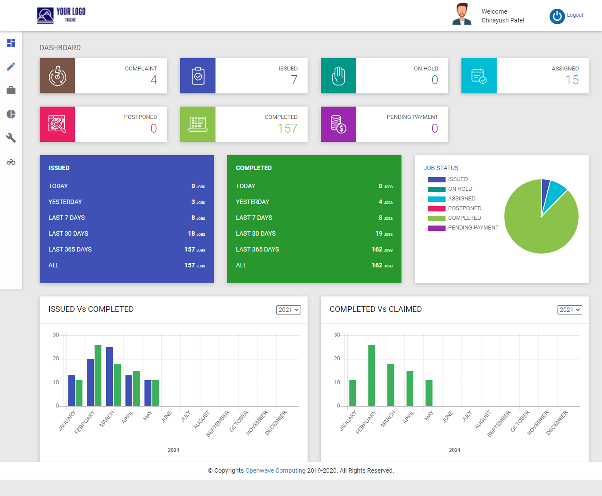The height and width of the screenshot is (496, 602).
Task: Click Completed LAST 30 DAYS row
Action: tap(314, 233)
